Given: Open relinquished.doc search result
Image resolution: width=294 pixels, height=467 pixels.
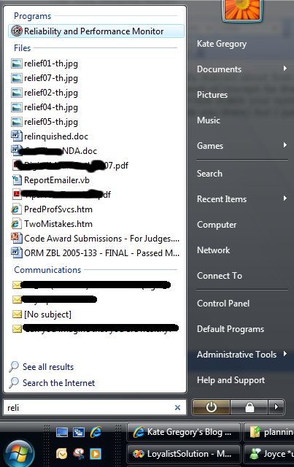Looking at the screenshot, I should pyautogui.click(x=56, y=136).
